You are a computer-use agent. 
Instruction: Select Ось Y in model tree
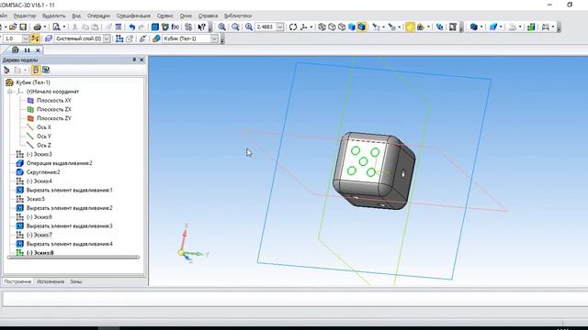coord(44,137)
